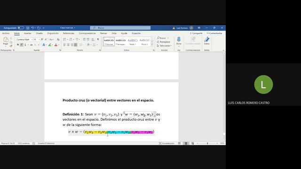Redo the last action
This screenshot has width=301, height=169.
click(x=39, y=28)
